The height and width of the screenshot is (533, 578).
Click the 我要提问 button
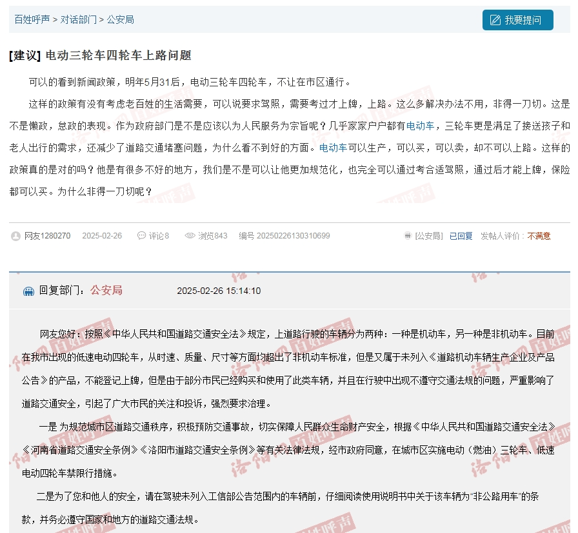[x=517, y=20]
